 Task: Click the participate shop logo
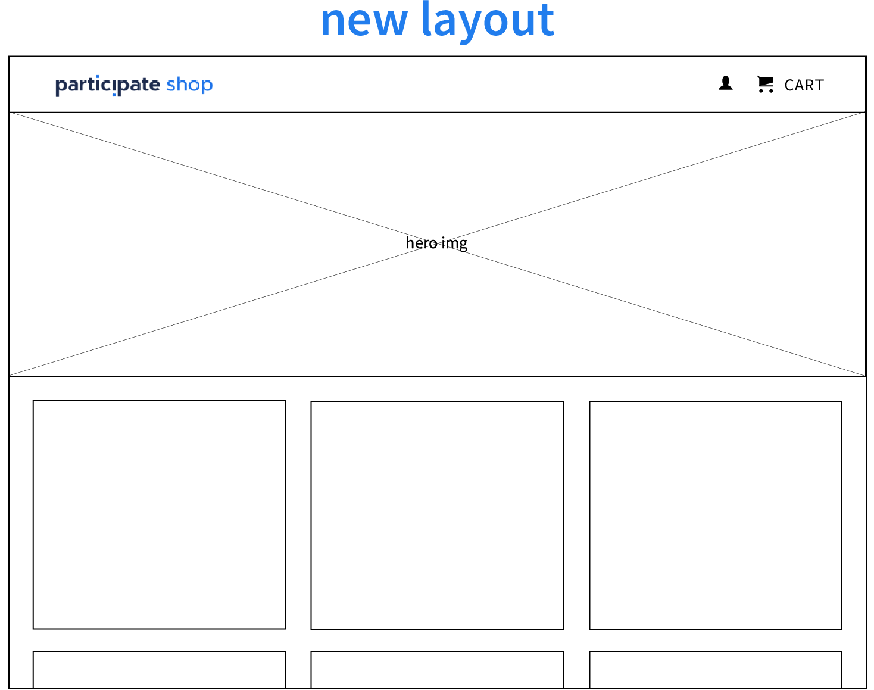point(133,85)
